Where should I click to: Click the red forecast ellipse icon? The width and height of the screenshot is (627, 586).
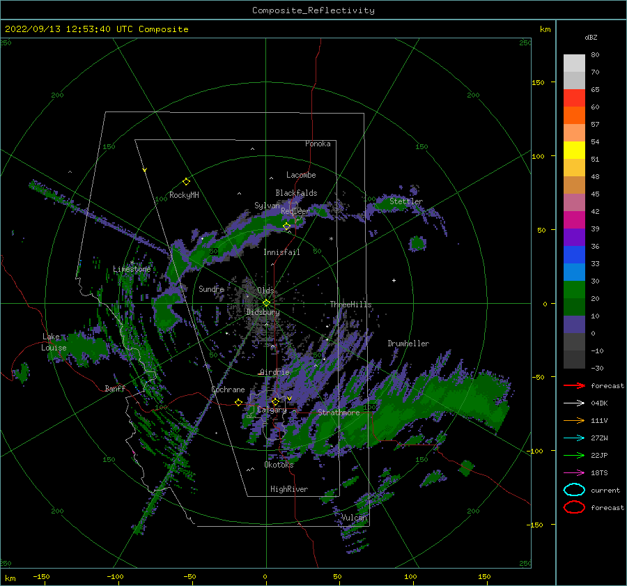[574, 507]
